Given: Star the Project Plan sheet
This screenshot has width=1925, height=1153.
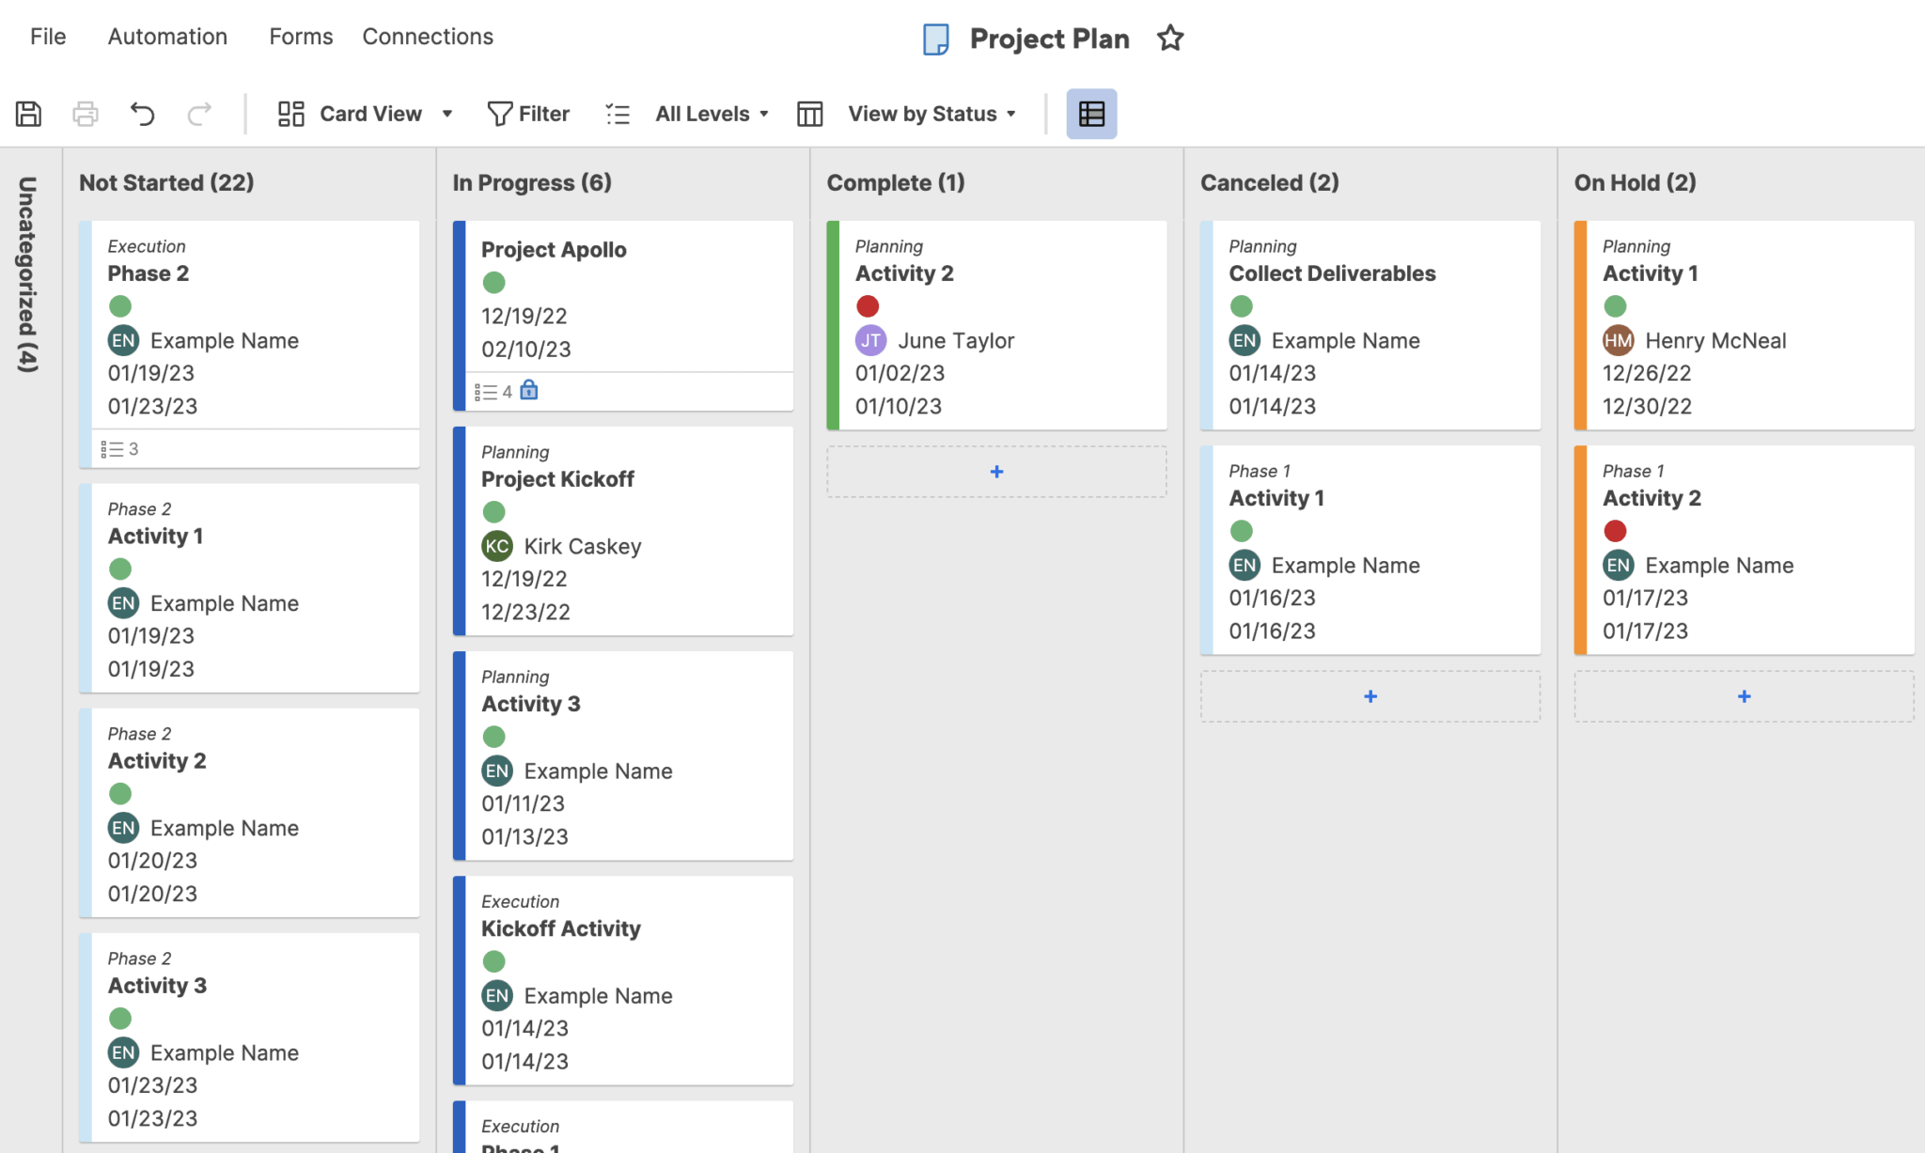Looking at the screenshot, I should pos(1170,39).
